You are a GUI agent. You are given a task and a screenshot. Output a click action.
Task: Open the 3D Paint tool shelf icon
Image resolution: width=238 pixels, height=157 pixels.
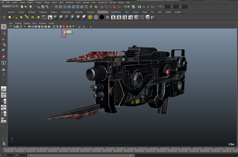point(153,17)
